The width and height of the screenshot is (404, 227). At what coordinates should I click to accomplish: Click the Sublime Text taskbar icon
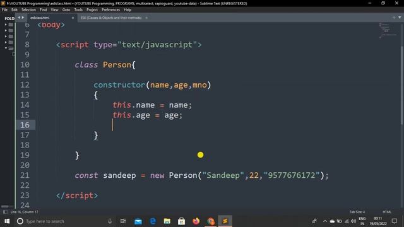(x=225, y=221)
